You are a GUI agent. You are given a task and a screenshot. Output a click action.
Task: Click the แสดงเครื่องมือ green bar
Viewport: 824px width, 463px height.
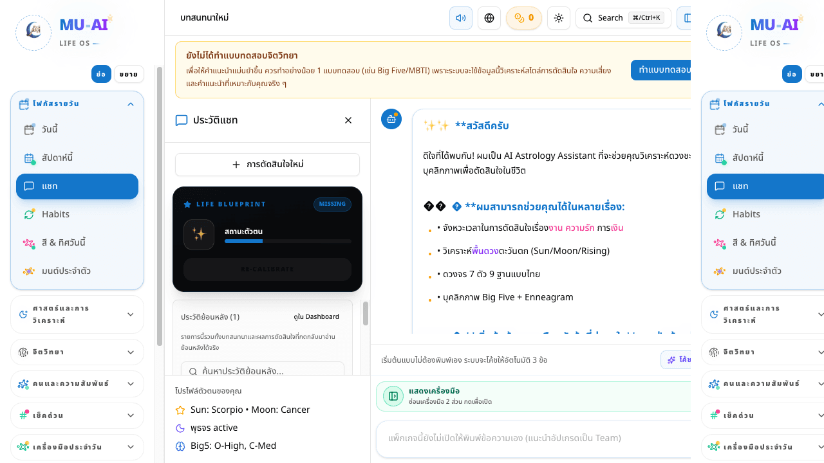click(534, 396)
